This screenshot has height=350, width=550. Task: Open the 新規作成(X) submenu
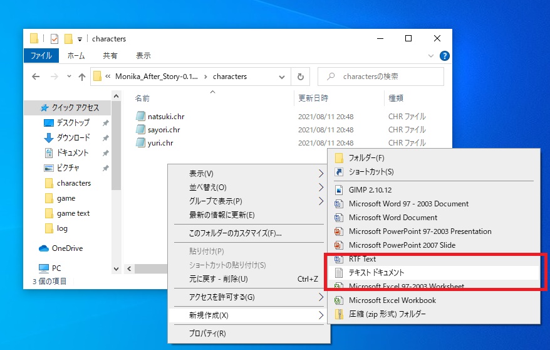click(x=249, y=316)
